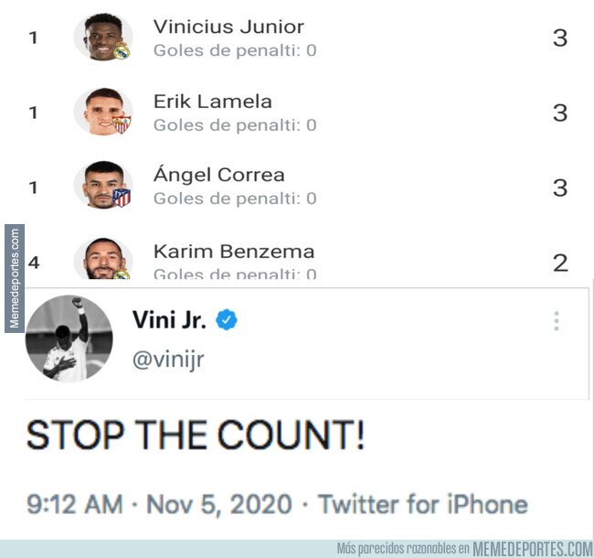Viewport: 594px width, 558px height.
Task: Click Vinicius Junior's player headshot
Action: tap(100, 38)
